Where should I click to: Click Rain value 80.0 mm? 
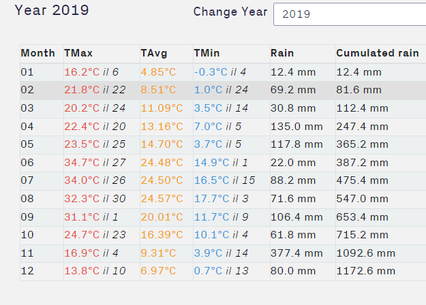[293, 271]
